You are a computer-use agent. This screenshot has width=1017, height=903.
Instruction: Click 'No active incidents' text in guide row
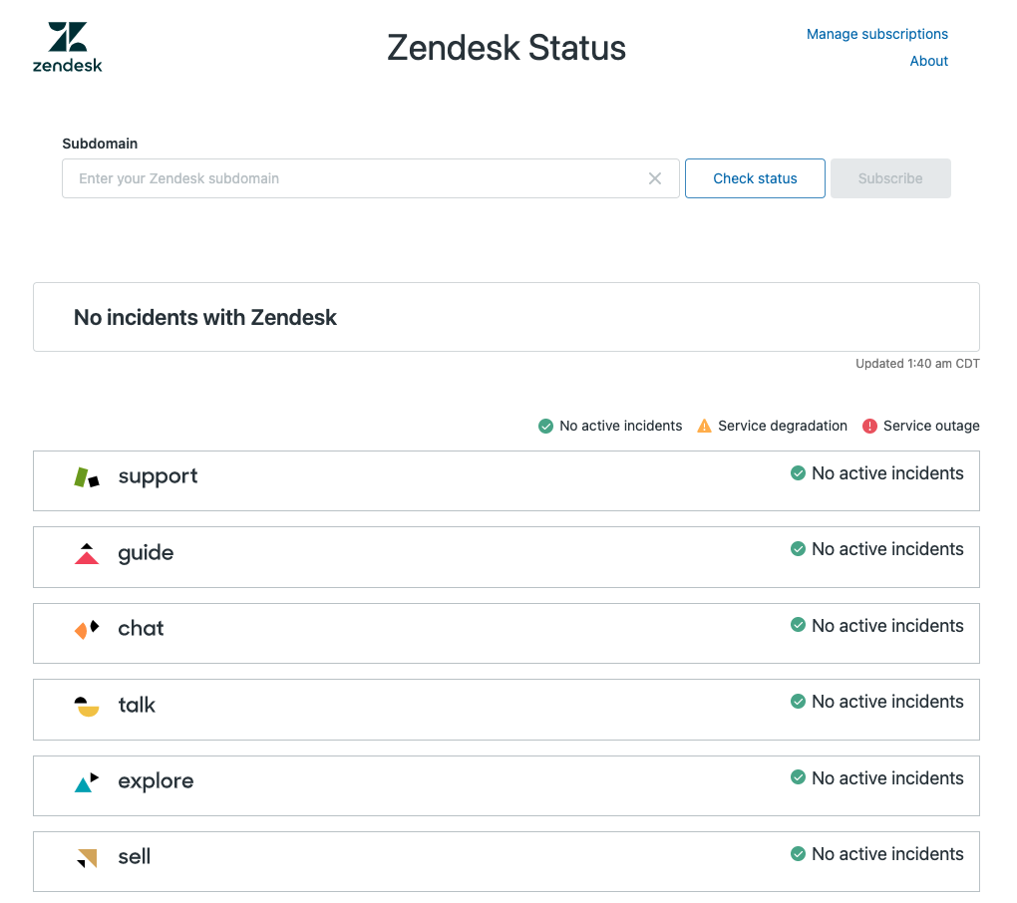[887, 549]
